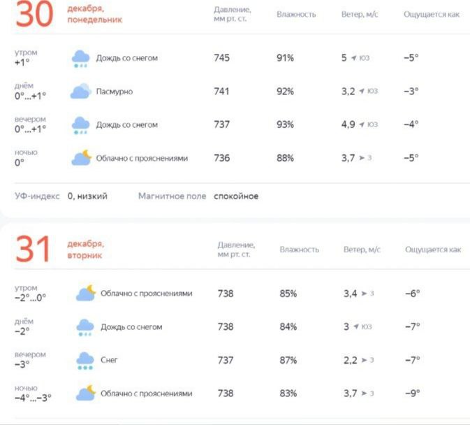Click the "Влажность" column header for December 31
The height and width of the screenshot is (425, 470).
pos(299,250)
